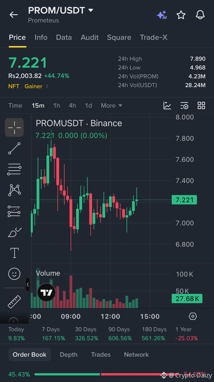Viewport: 214px width, 382px height.
Task: Switch to the Audit tab
Action: point(89,37)
